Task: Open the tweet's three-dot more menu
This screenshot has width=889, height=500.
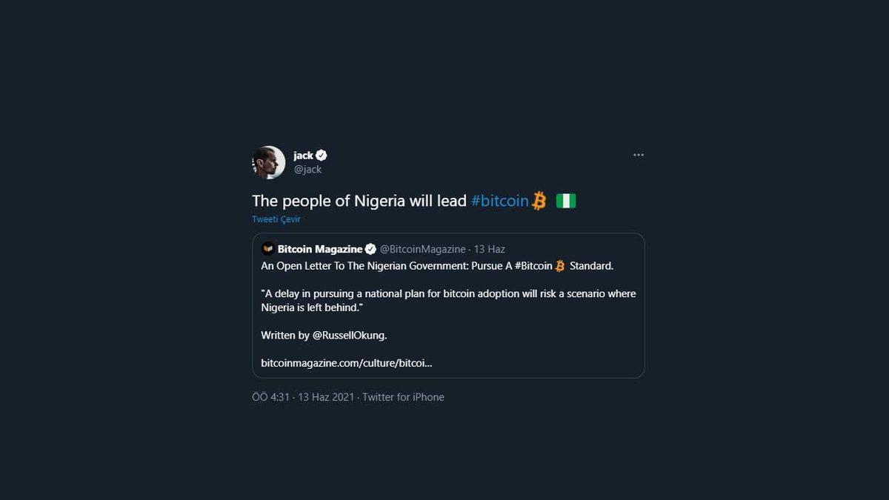Action: tap(638, 156)
